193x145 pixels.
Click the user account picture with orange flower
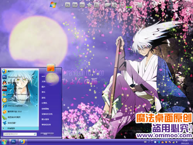(x=51, y=67)
